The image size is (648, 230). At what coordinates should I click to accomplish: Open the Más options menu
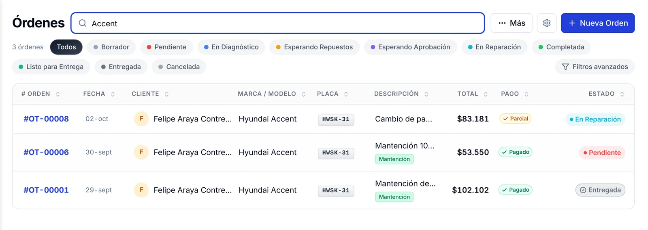[512, 23]
